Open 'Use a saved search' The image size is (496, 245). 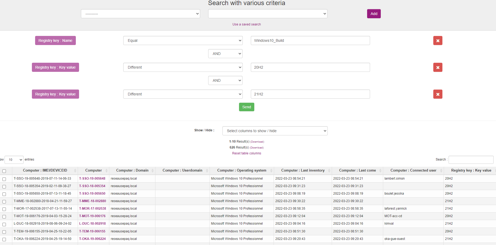pos(246,24)
